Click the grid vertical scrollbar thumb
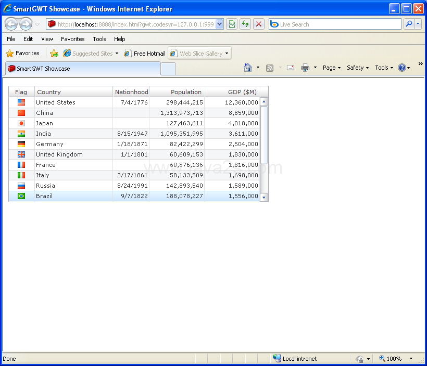427x366 pixels. [264, 135]
